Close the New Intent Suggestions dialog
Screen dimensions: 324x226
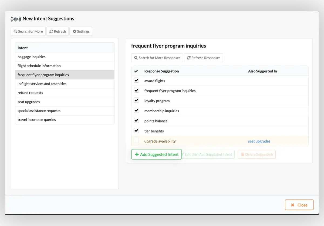coord(299,205)
